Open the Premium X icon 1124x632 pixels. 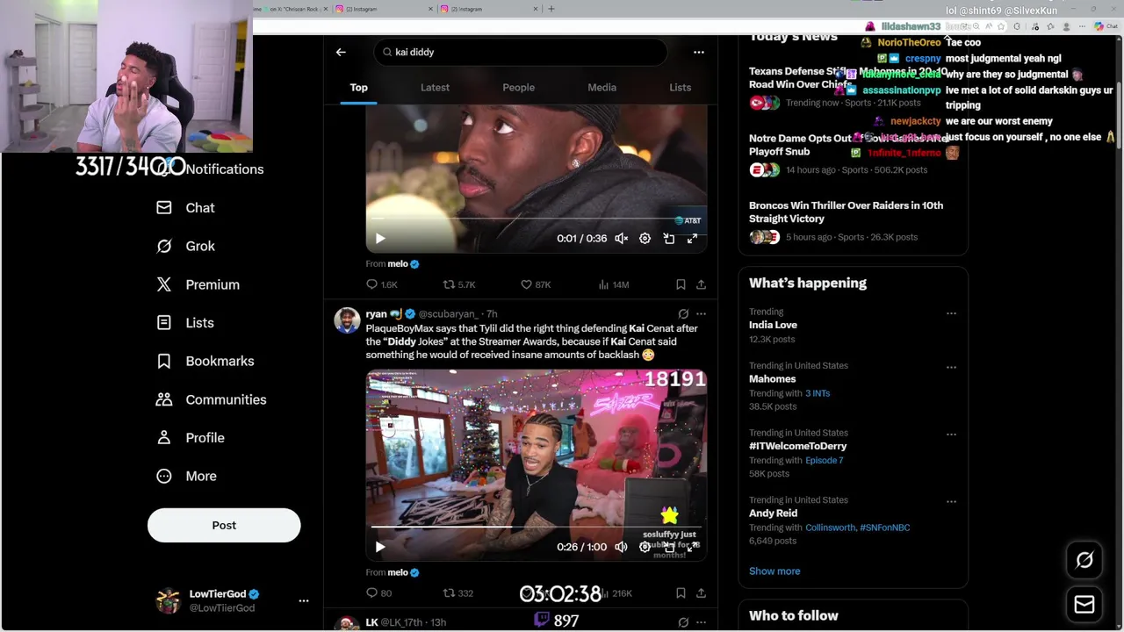[164, 284]
